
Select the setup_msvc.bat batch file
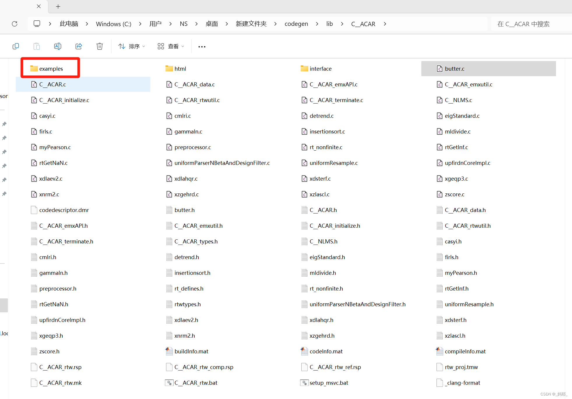point(329,383)
